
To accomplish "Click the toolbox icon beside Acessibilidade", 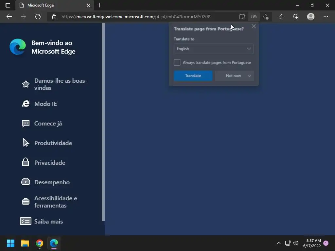I will click(26, 201).
